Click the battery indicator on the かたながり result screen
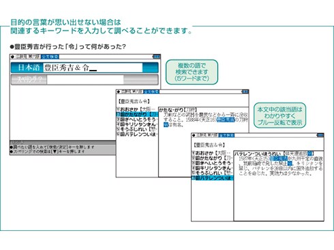This screenshot has height=250, width=334. click(245, 92)
